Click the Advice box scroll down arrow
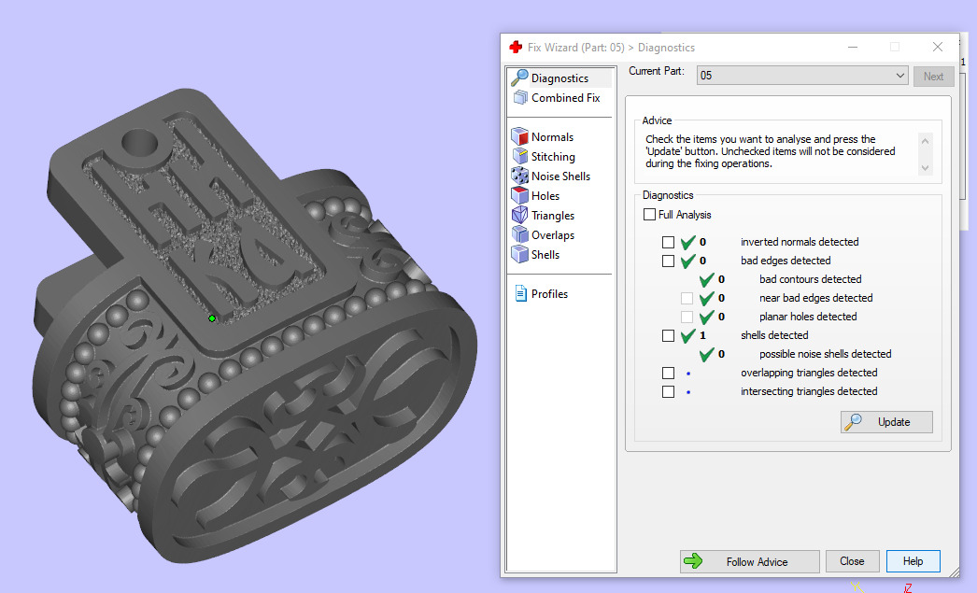Image resolution: width=977 pixels, height=593 pixels. 926,167
